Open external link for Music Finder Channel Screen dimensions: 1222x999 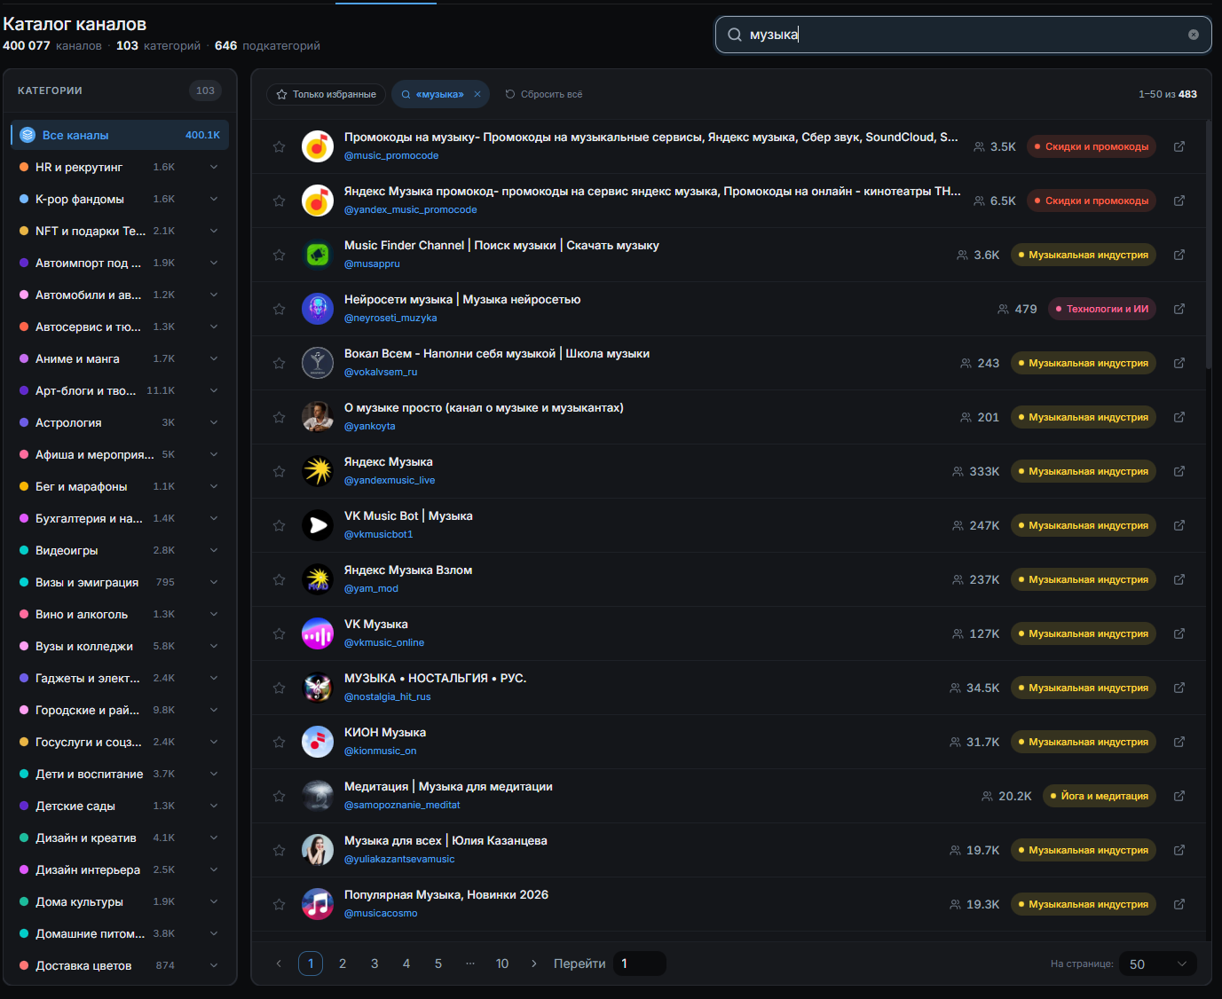[x=1179, y=255]
